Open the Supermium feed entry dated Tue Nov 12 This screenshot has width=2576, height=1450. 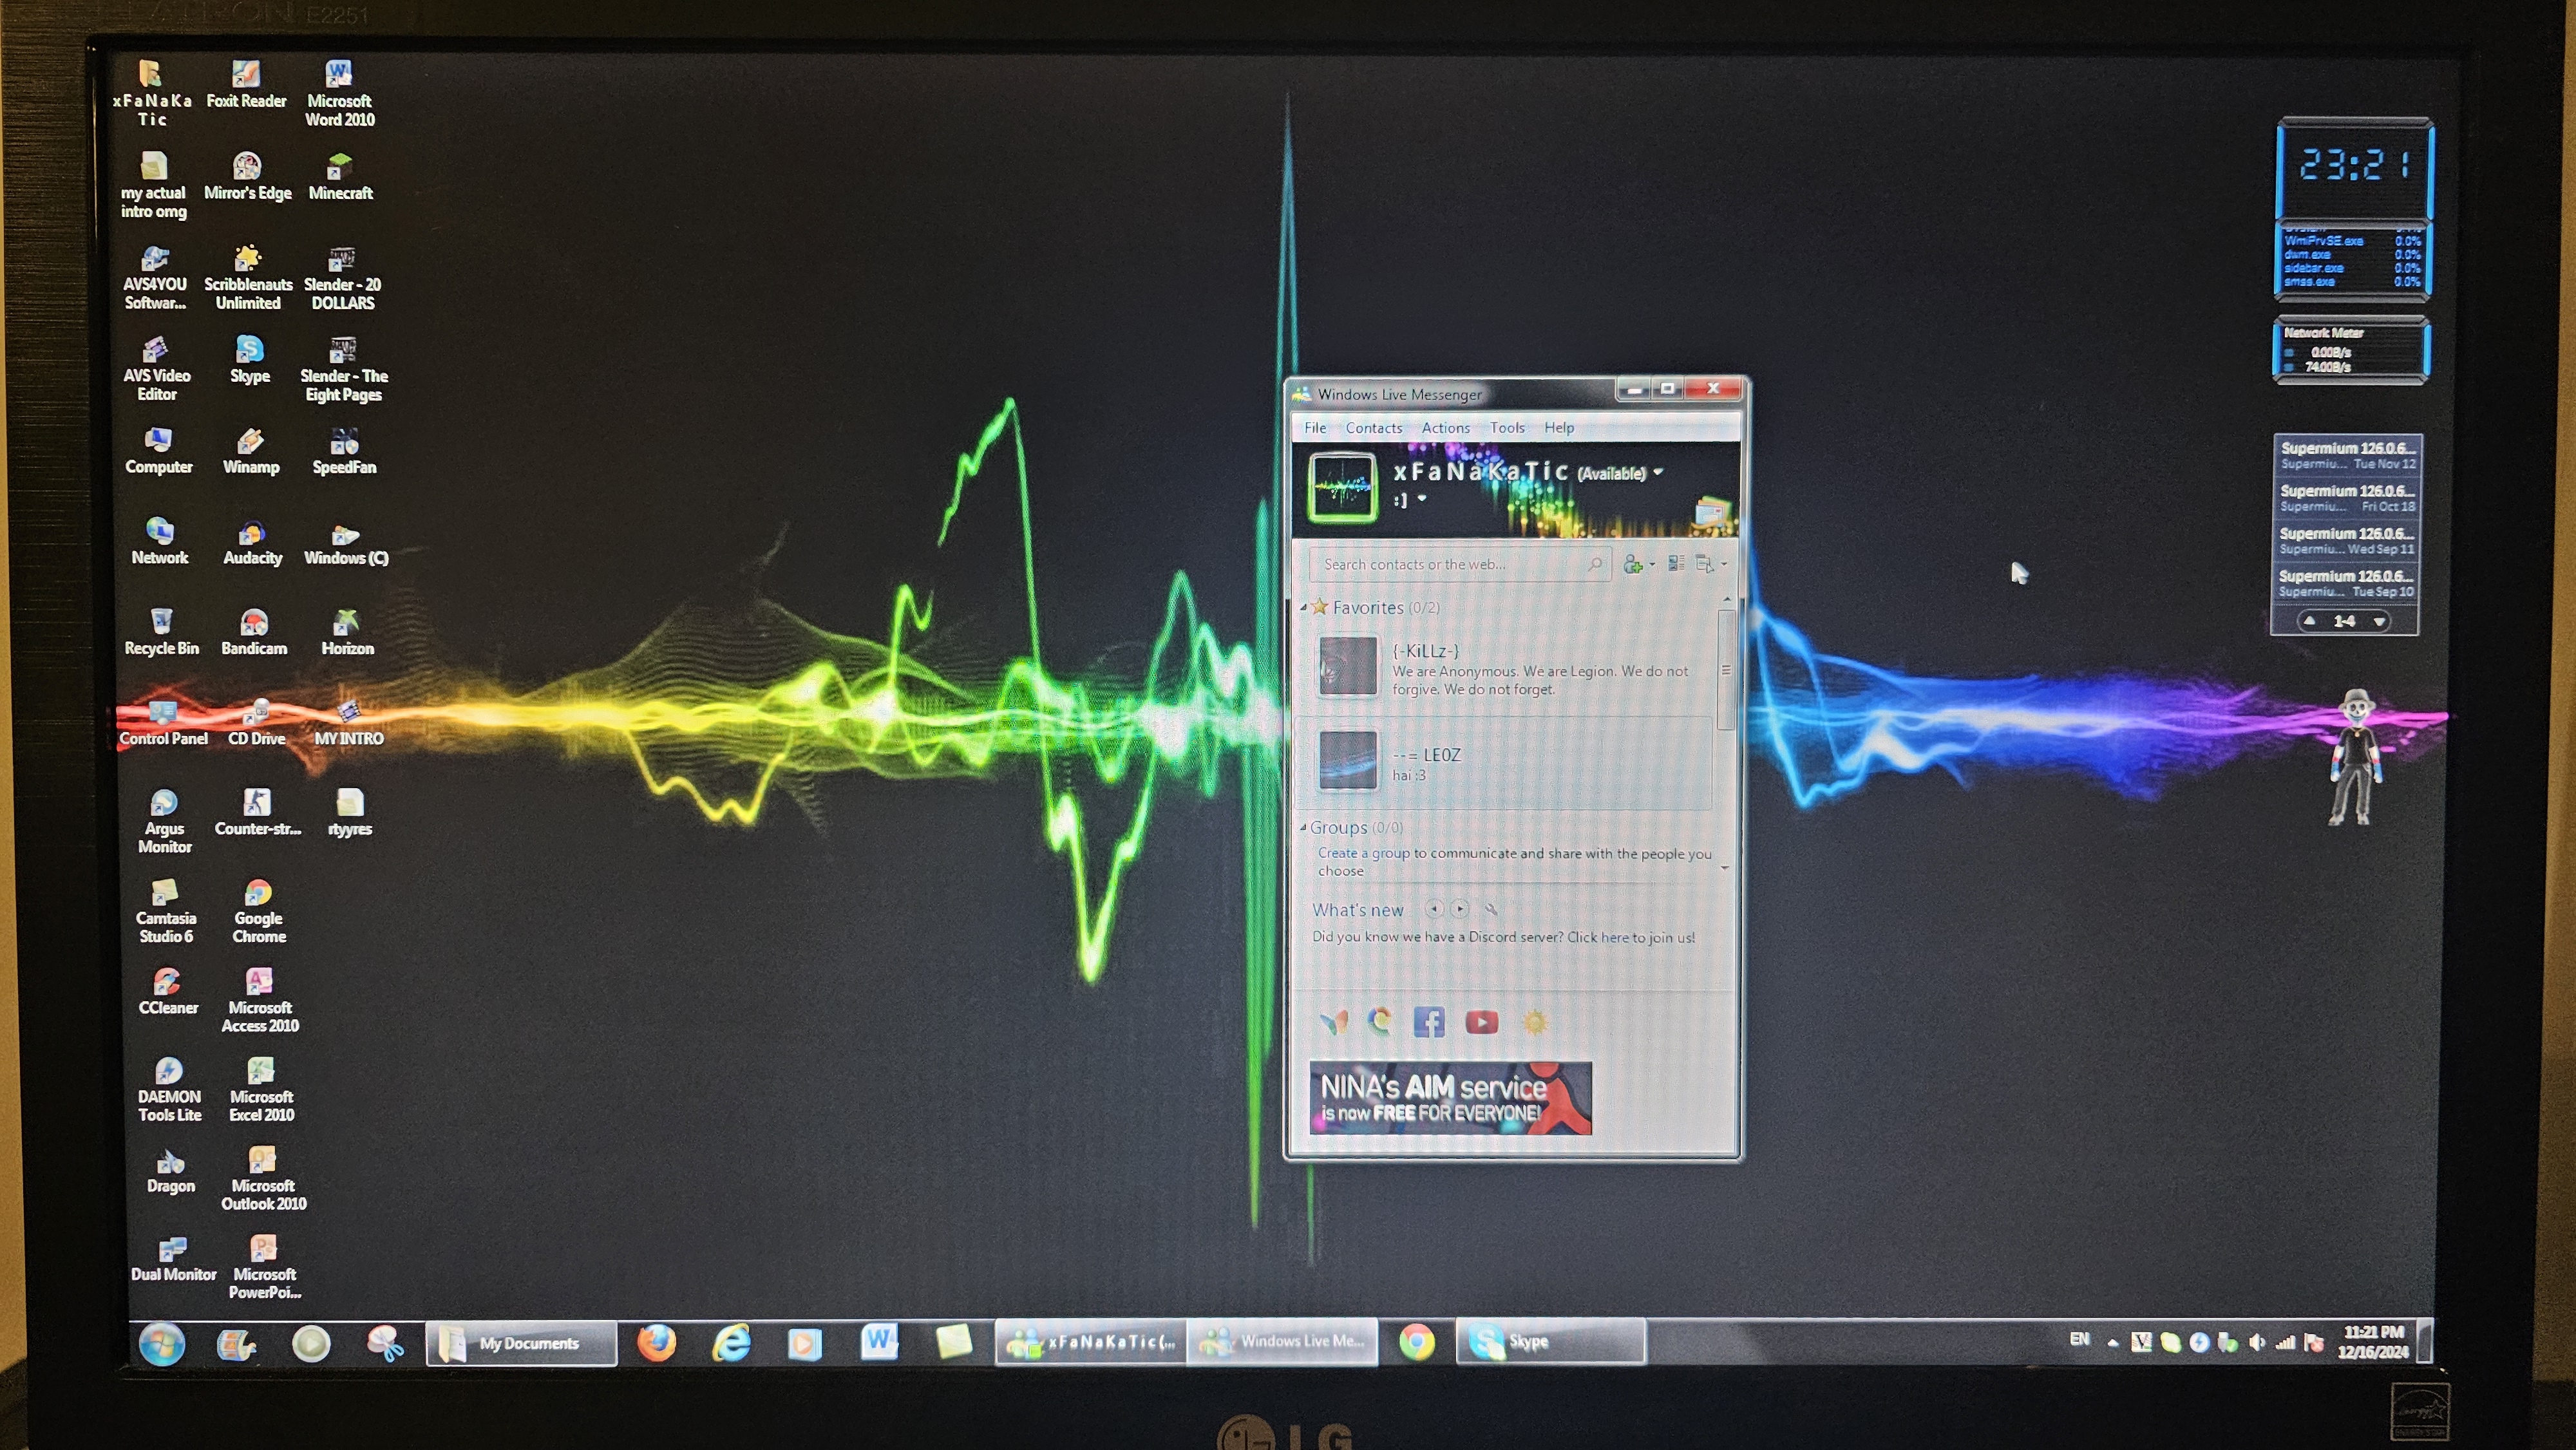2347,455
